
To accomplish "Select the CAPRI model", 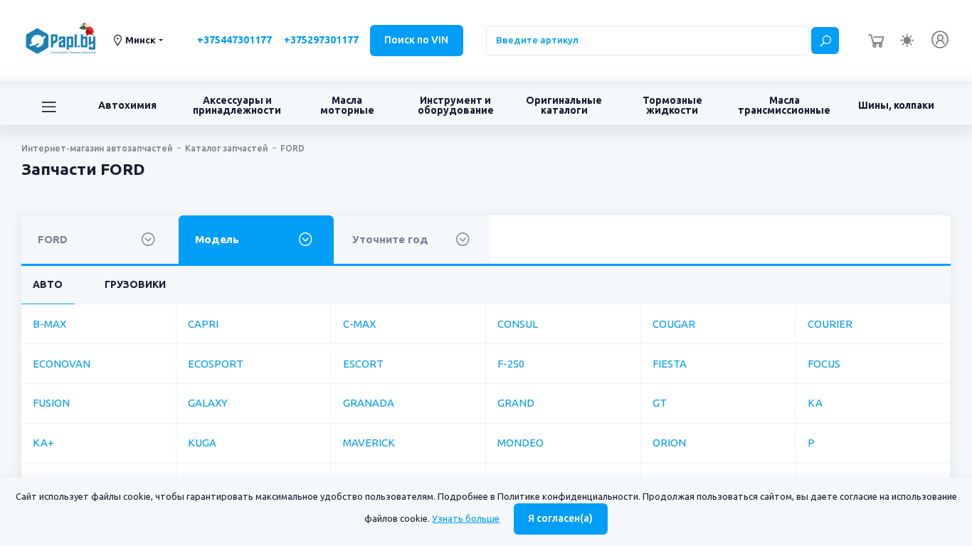I will [x=203, y=324].
